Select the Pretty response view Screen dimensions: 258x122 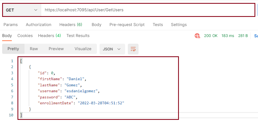[x=13, y=49]
